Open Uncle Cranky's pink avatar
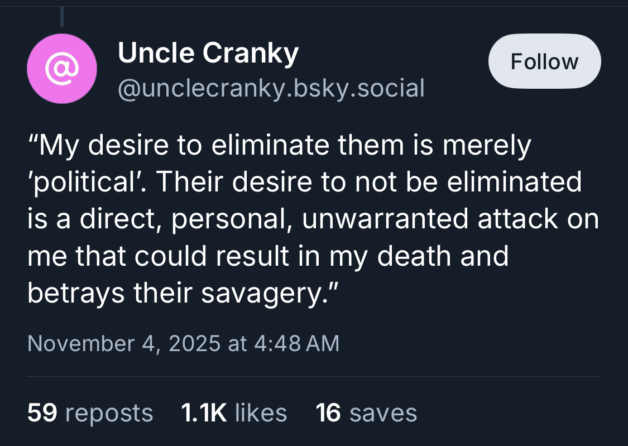The image size is (628, 446). pyautogui.click(x=62, y=69)
